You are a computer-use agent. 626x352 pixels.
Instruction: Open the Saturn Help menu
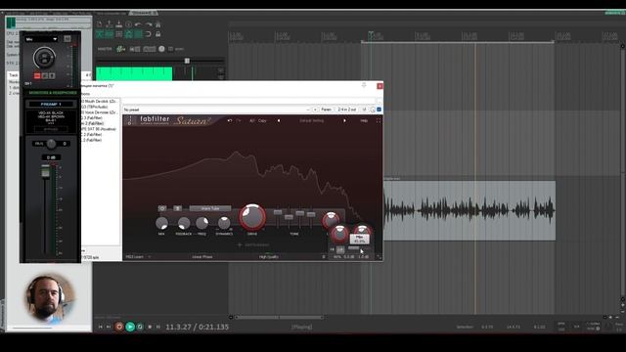point(364,120)
